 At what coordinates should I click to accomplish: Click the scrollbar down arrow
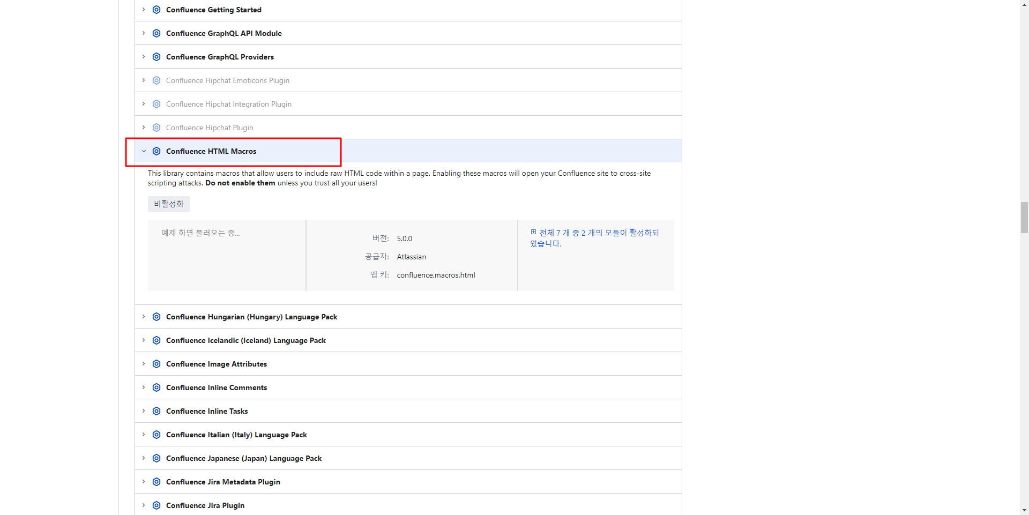tap(1024, 511)
